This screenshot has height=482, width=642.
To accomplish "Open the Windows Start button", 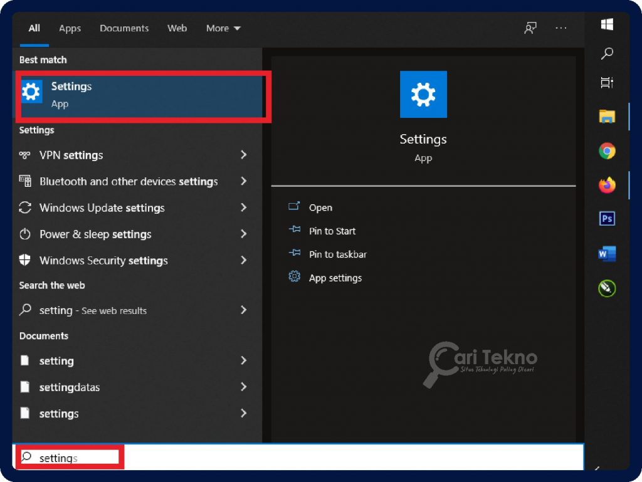I will pyautogui.click(x=607, y=24).
